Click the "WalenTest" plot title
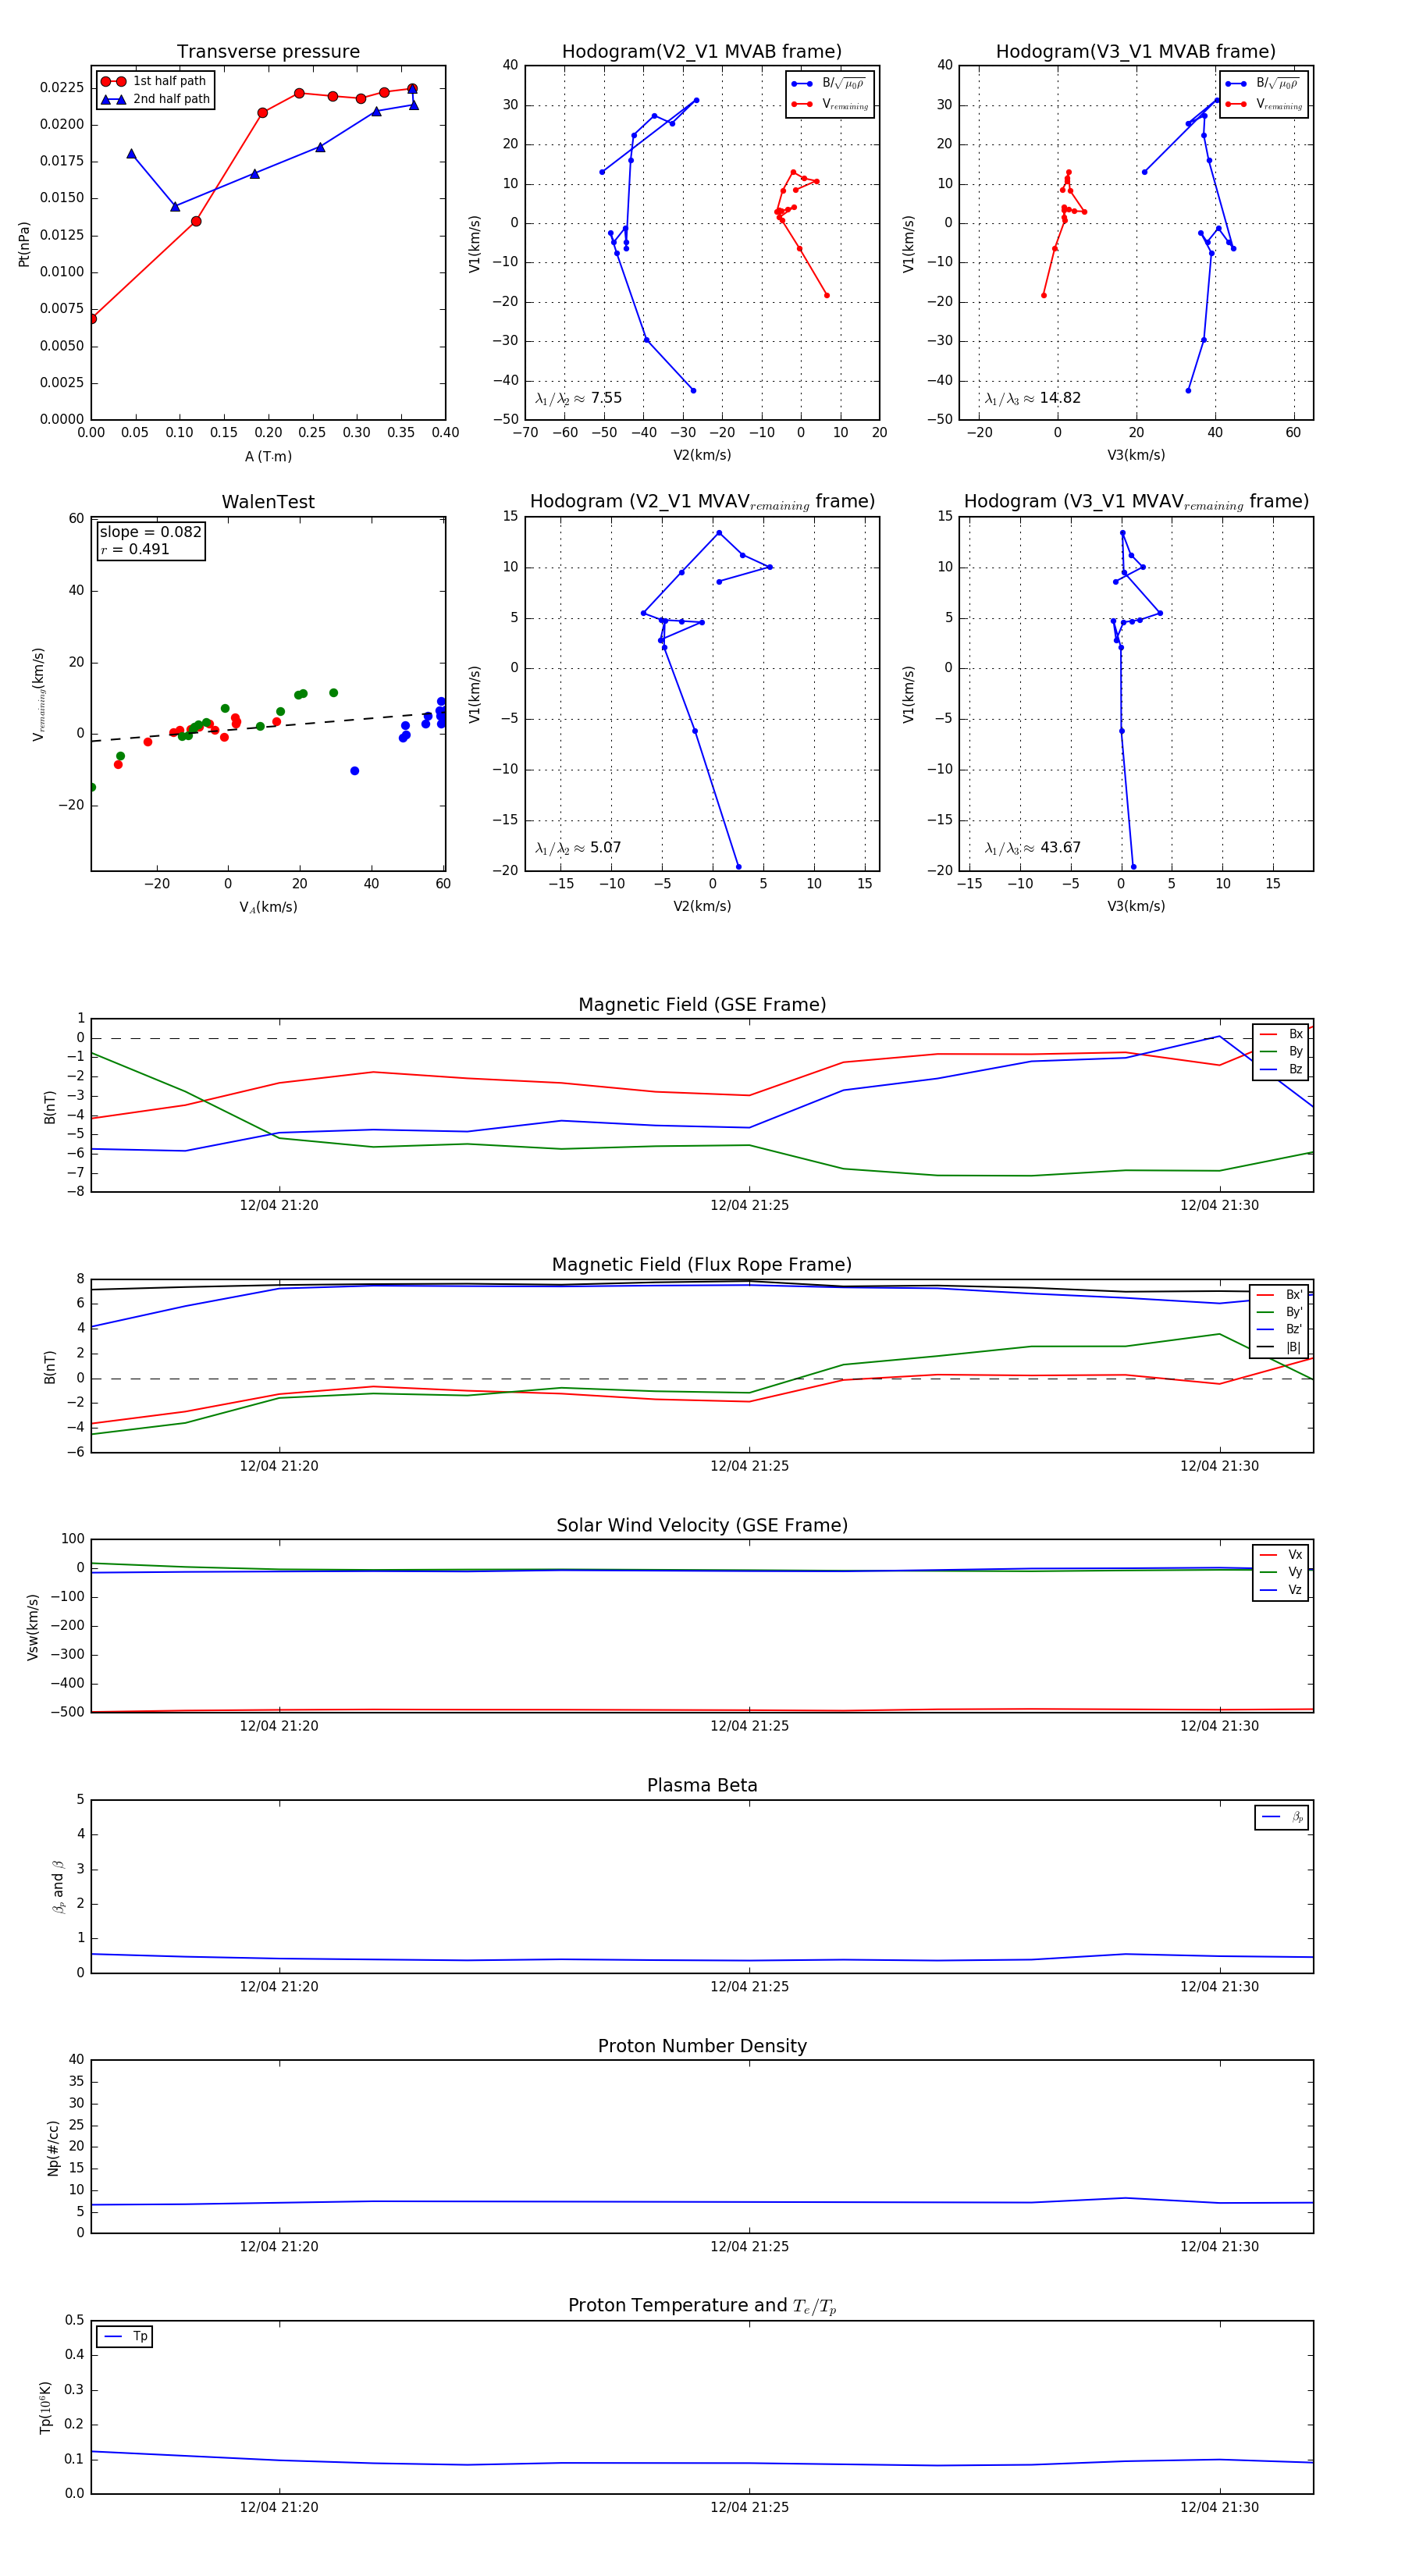The image size is (1405, 2576). [268, 502]
